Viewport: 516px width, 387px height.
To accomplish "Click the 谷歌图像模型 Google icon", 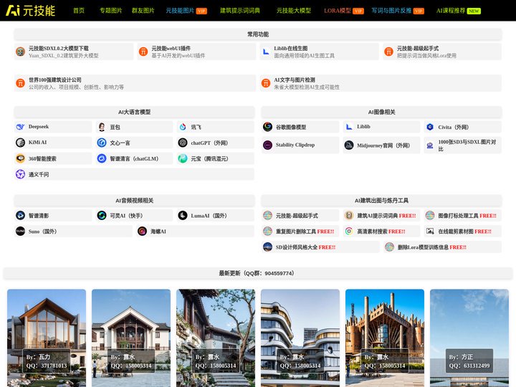I will (267, 127).
